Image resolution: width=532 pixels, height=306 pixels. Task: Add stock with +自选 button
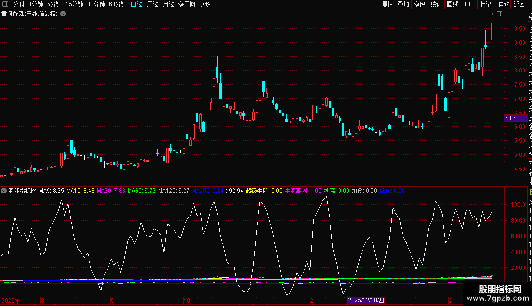(502, 4)
